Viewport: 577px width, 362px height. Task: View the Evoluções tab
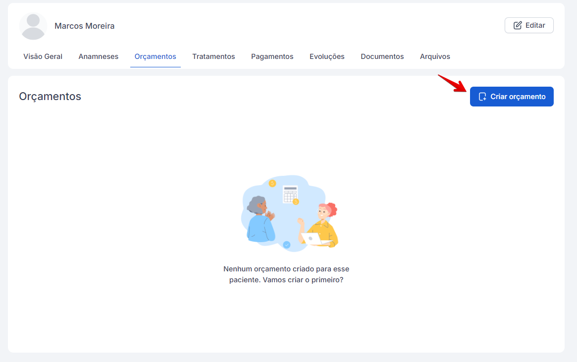(x=327, y=56)
